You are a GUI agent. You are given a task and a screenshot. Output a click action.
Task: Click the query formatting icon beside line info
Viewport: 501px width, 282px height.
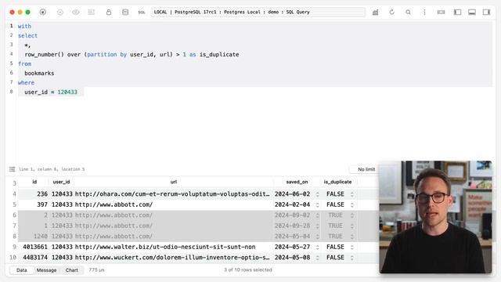tap(13, 169)
